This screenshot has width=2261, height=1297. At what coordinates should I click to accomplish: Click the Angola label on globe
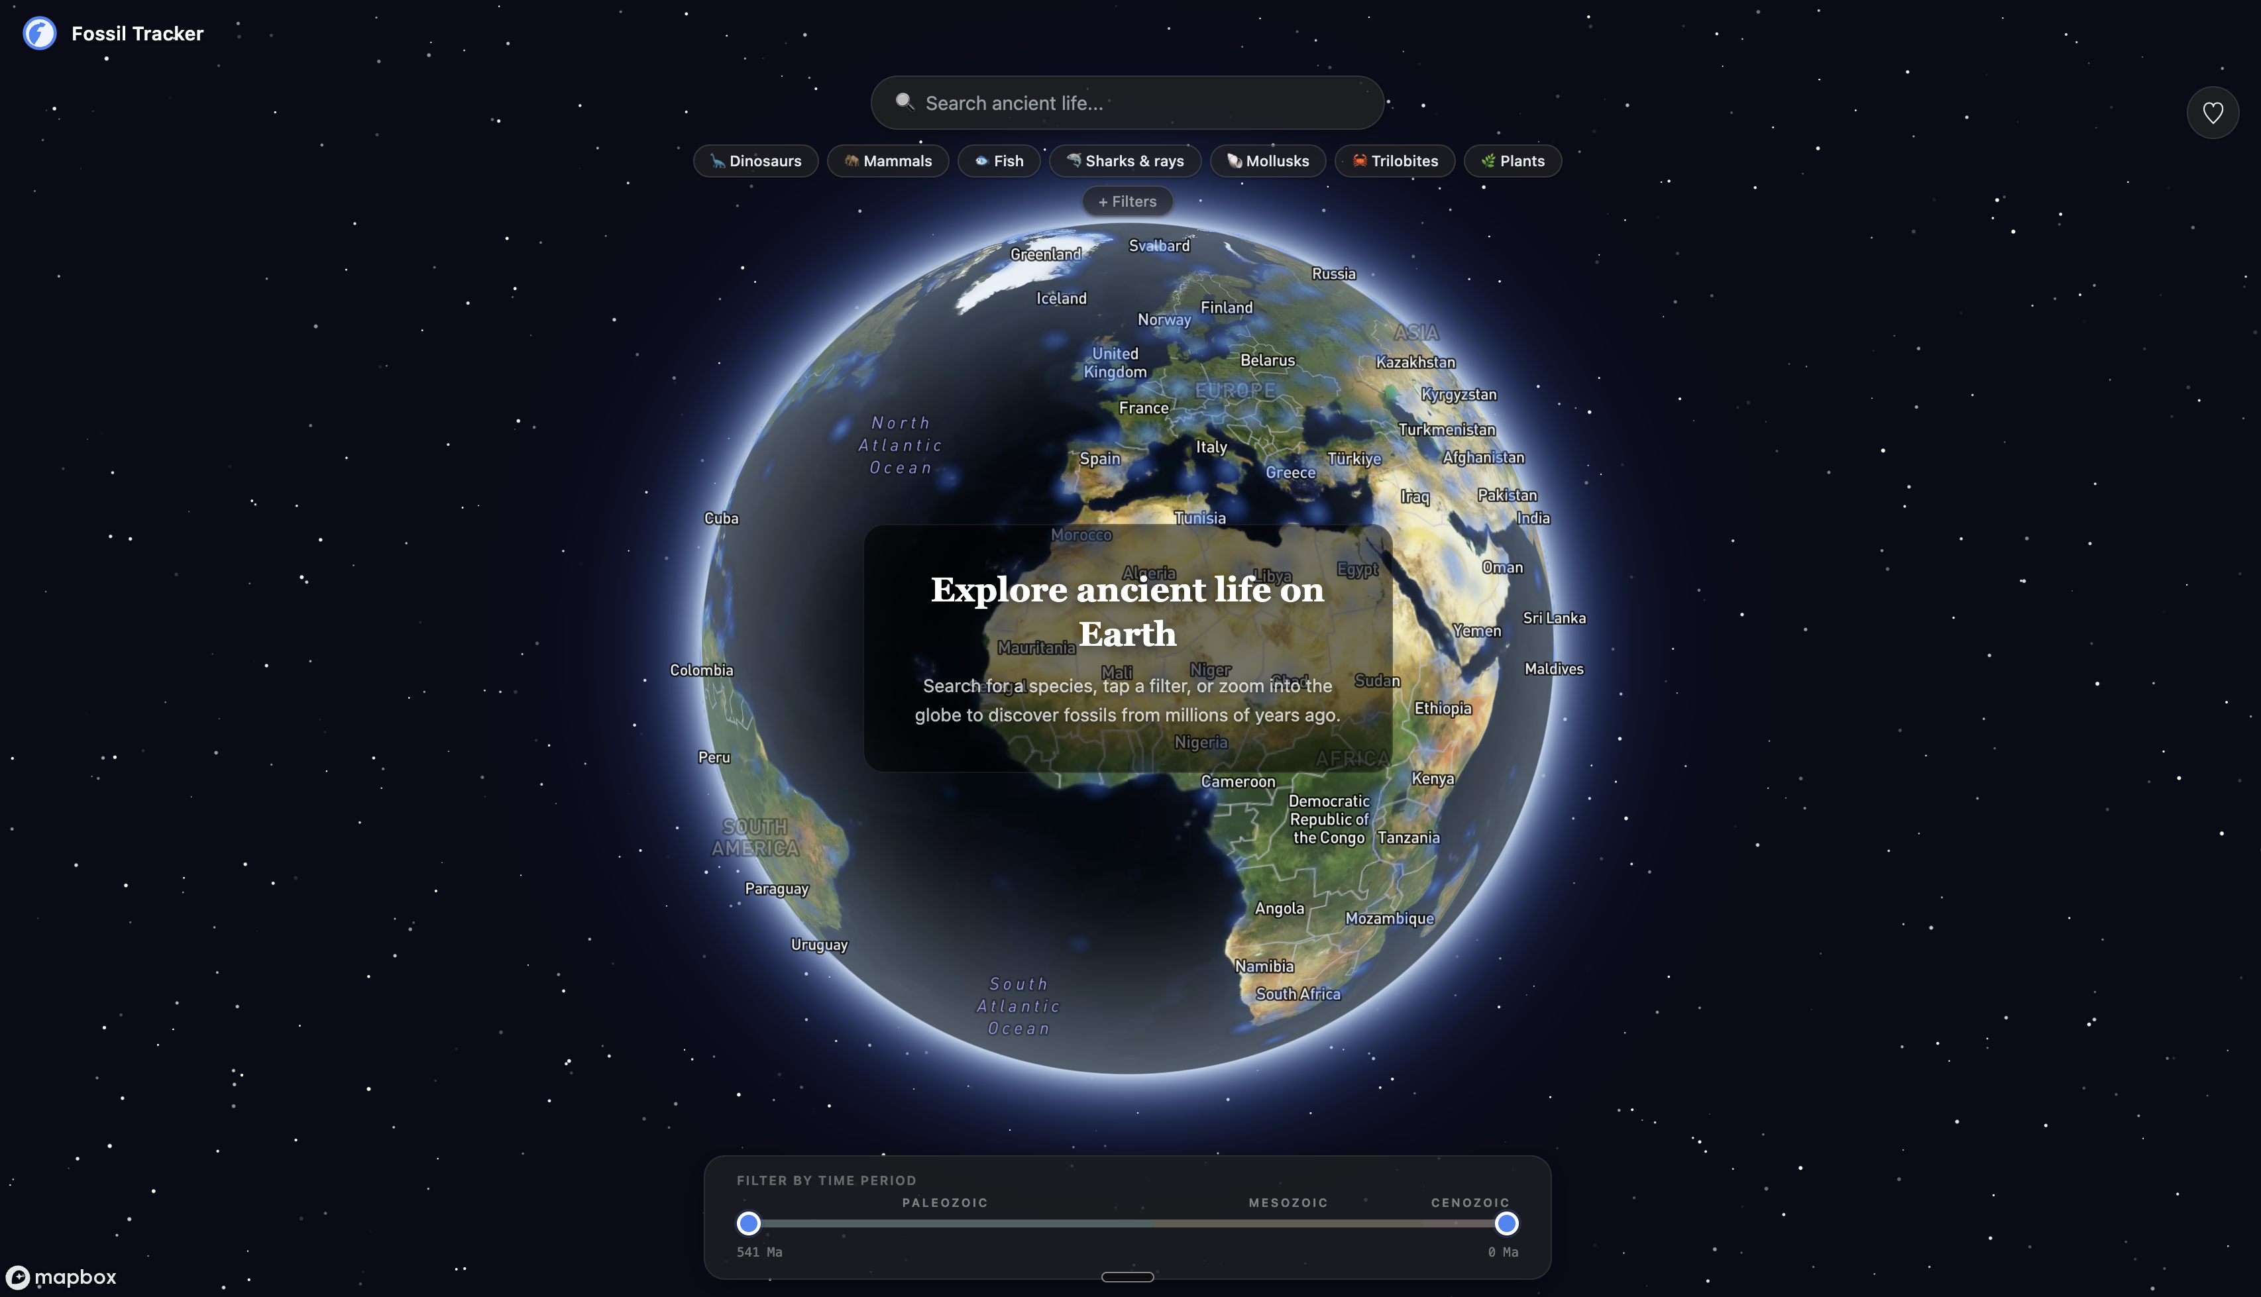point(1280,909)
